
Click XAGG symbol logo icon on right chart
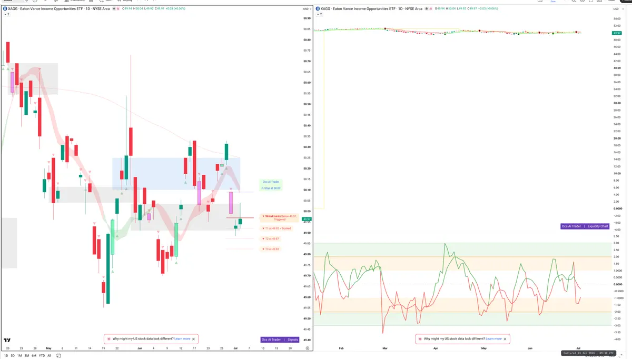[317, 9]
